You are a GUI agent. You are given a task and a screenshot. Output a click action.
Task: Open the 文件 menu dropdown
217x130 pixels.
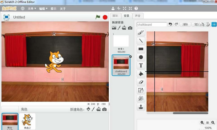pyautogui.click(x=32, y=8)
